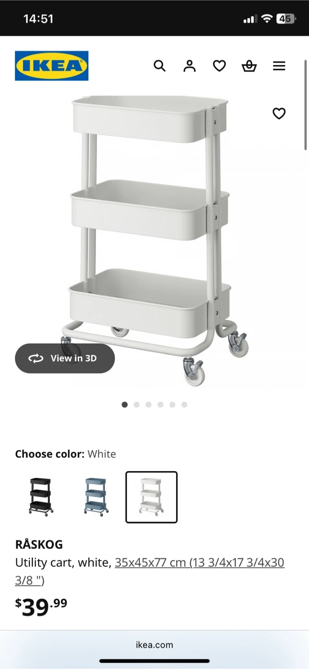This screenshot has width=309, height=669.
Task: Go to second image carousel dot
Action: pyautogui.click(x=137, y=405)
